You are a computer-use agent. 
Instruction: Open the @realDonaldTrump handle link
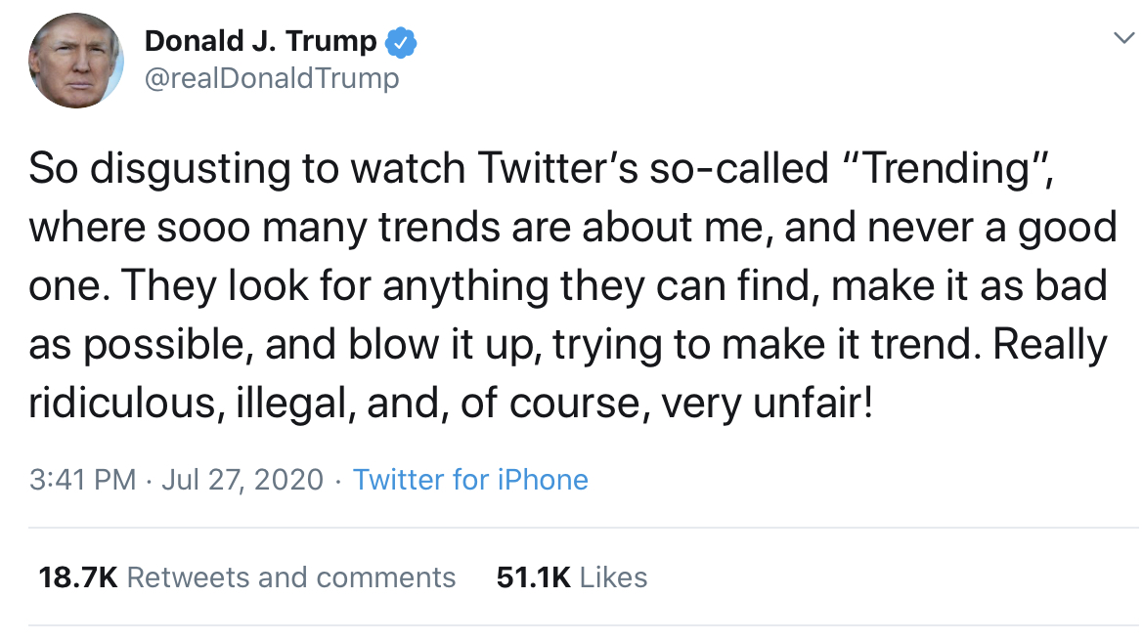click(x=272, y=78)
